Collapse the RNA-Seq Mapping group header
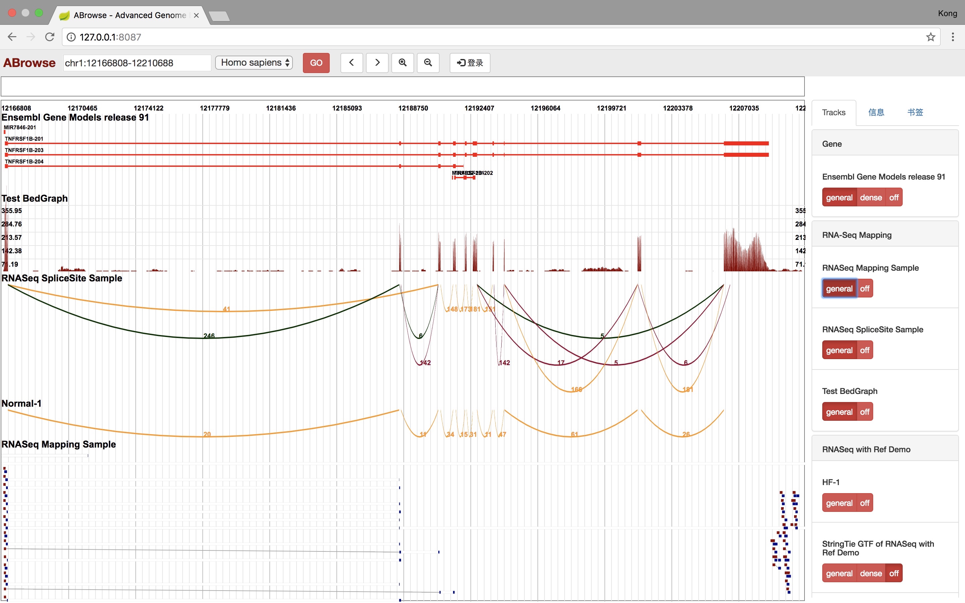Image resolution: width=965 pixels, height=603 pixels. [x=856, y=235]
